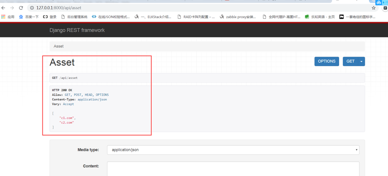Click the site info icon in address bar

pos(32,8)
